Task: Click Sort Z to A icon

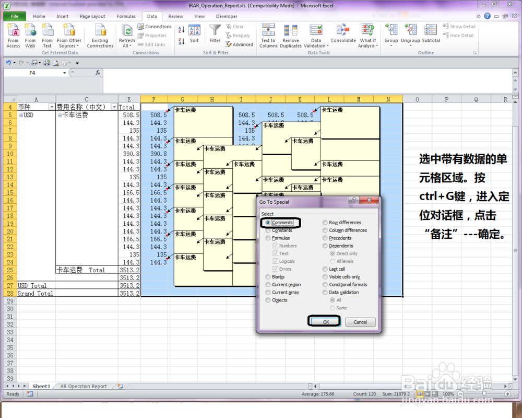Action: [x=181, y=41]
